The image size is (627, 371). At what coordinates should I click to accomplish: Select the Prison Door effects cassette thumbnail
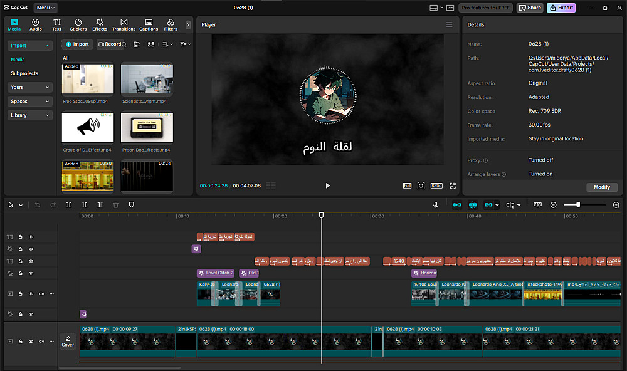(x=147, y=128)
